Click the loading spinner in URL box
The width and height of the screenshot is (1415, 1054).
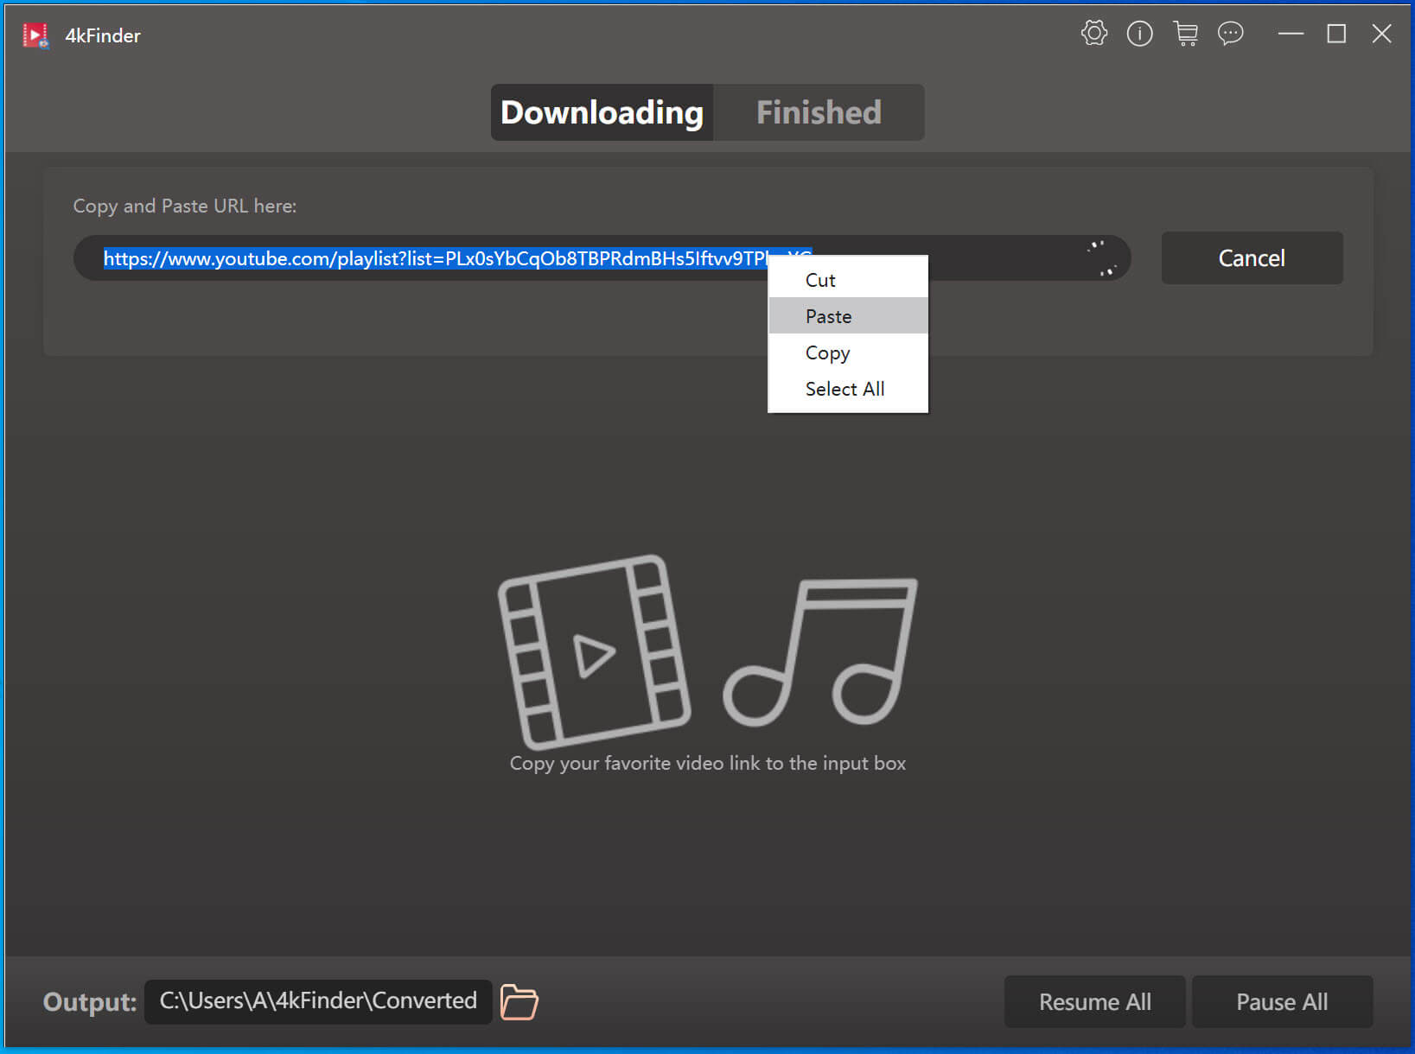[x=1101, y=258]
